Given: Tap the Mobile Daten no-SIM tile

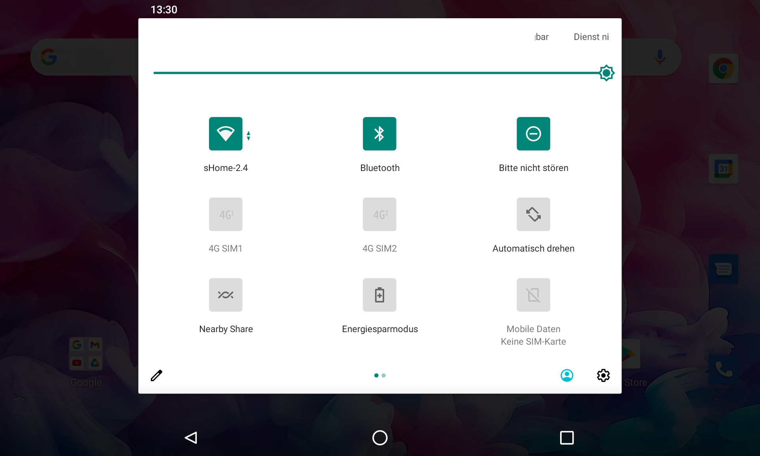Looking at the screenshot, I should (x=533, y=295).
